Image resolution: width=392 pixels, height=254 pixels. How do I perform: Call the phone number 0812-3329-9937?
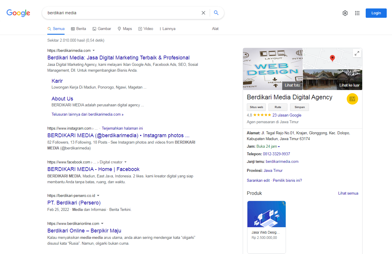pos(276,154)
